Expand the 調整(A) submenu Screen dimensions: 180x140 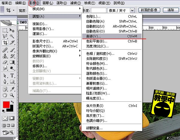55,16
